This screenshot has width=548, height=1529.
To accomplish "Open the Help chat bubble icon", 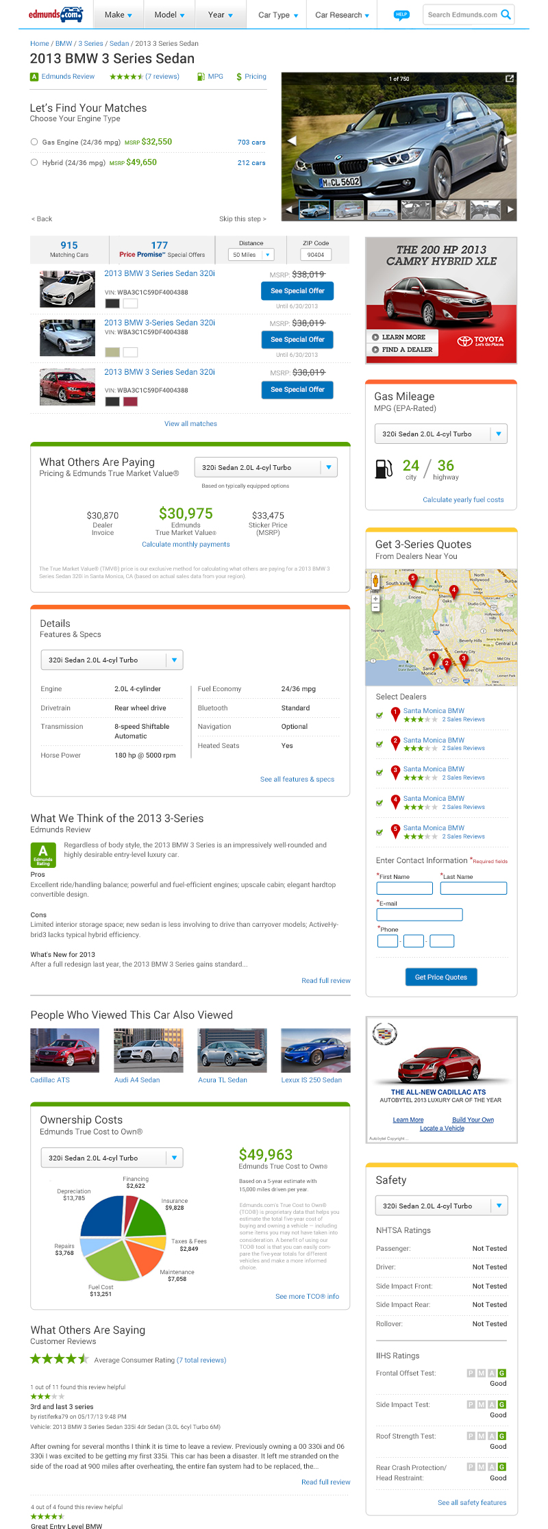I will tap(402, 14).
